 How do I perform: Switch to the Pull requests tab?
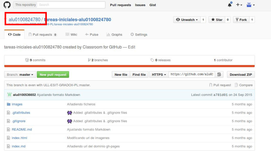42,34
